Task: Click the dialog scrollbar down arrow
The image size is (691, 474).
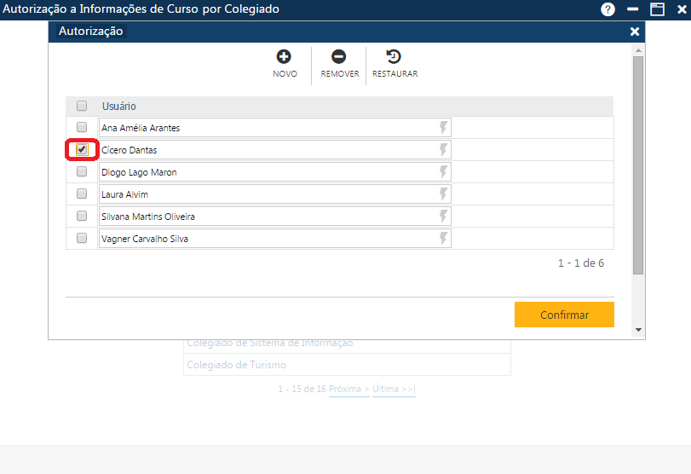Action: tap(638, 330)
